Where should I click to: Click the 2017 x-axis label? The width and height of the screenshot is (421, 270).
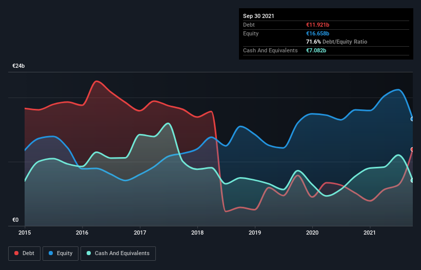(140, 233)
